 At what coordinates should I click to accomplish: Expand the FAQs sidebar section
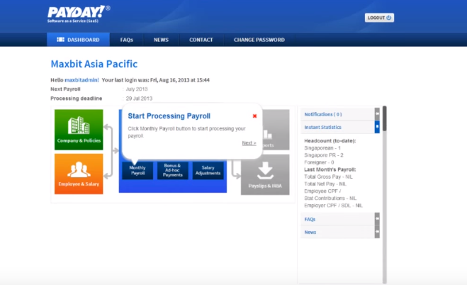pyautogui.click(x=337, y=219)
